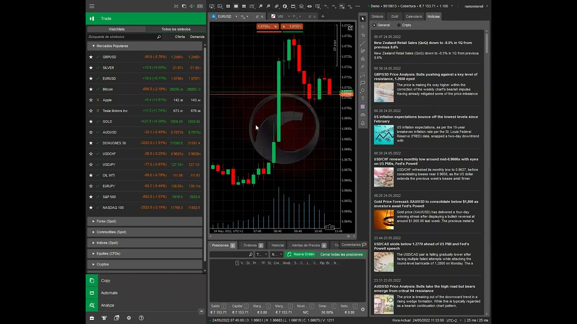Toggle fullscreen mode icon in top bar
577x324 pixels.
(x=176, y=6)
